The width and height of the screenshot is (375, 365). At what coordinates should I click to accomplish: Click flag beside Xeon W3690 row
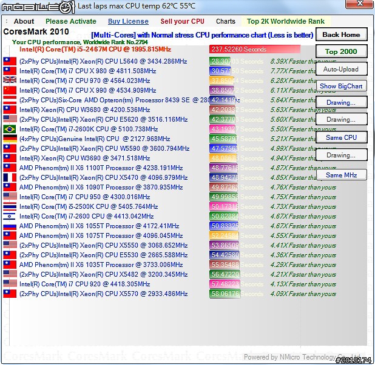[x=10, y=158]
